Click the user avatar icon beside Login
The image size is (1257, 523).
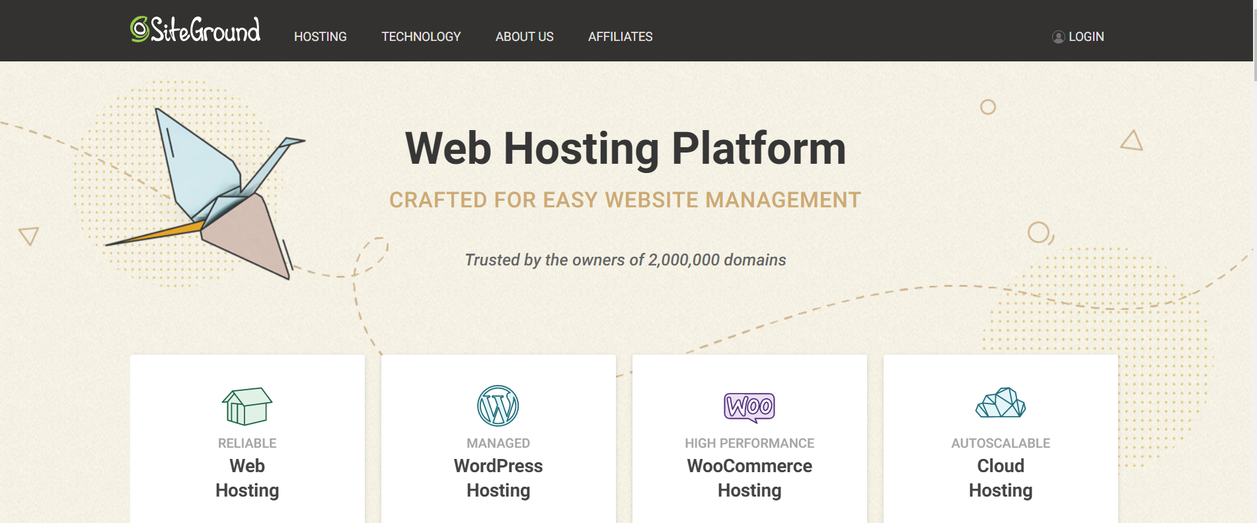(x=1058, y=37)
